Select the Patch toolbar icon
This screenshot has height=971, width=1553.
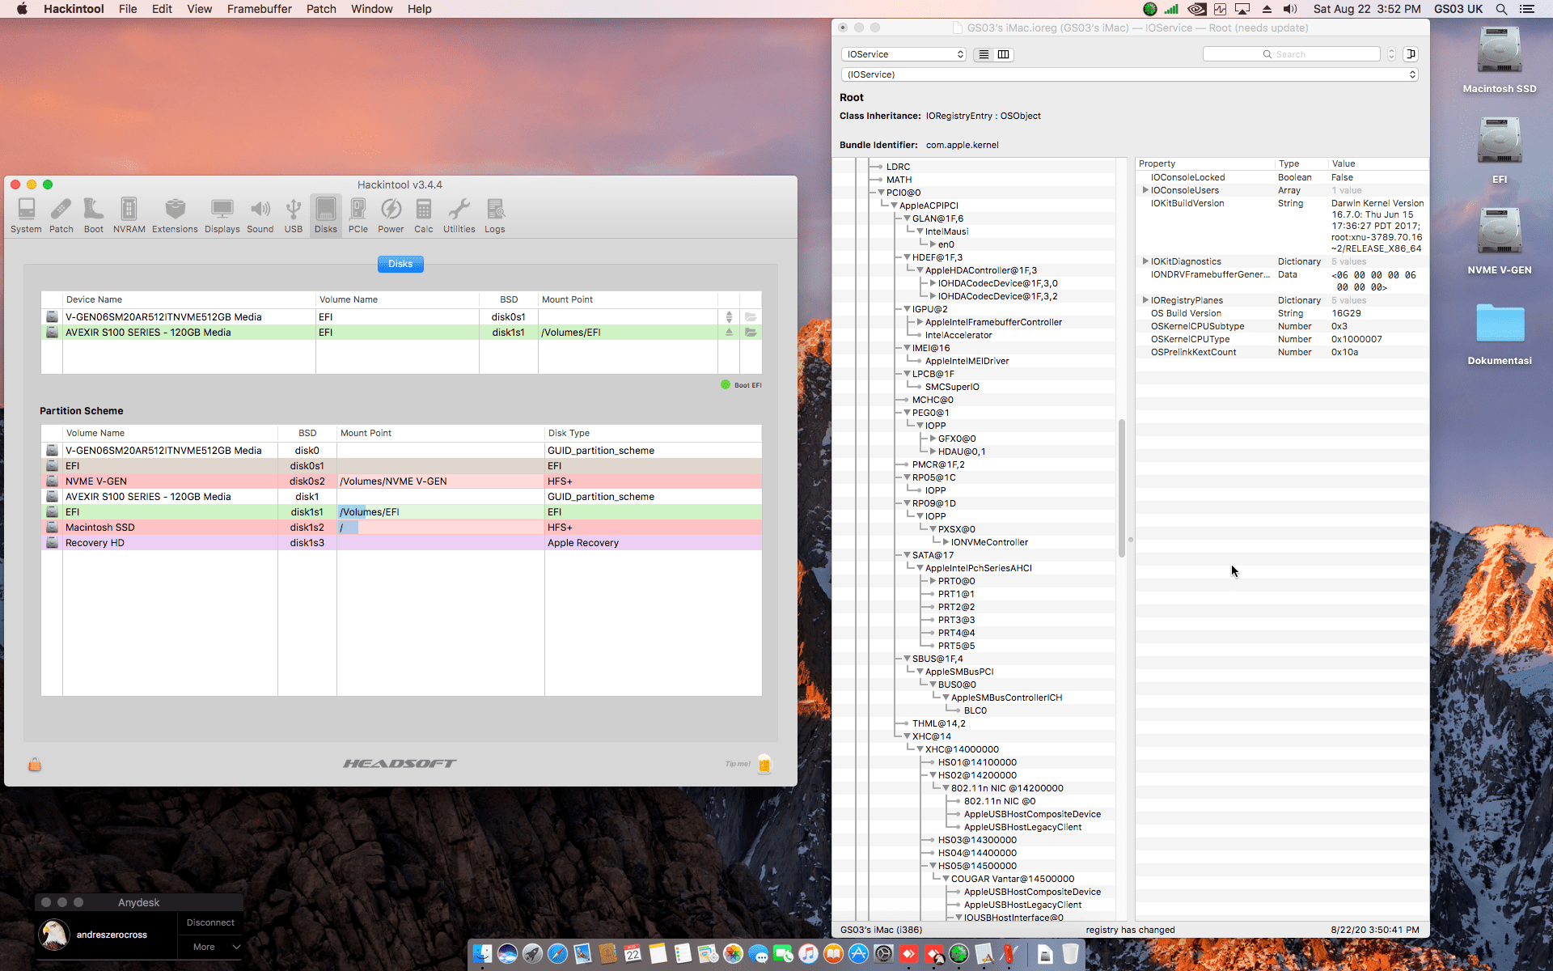(x=61, y=215)
